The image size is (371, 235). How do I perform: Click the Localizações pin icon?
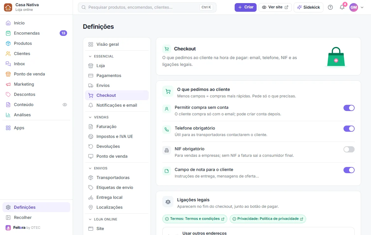(91, 207)
